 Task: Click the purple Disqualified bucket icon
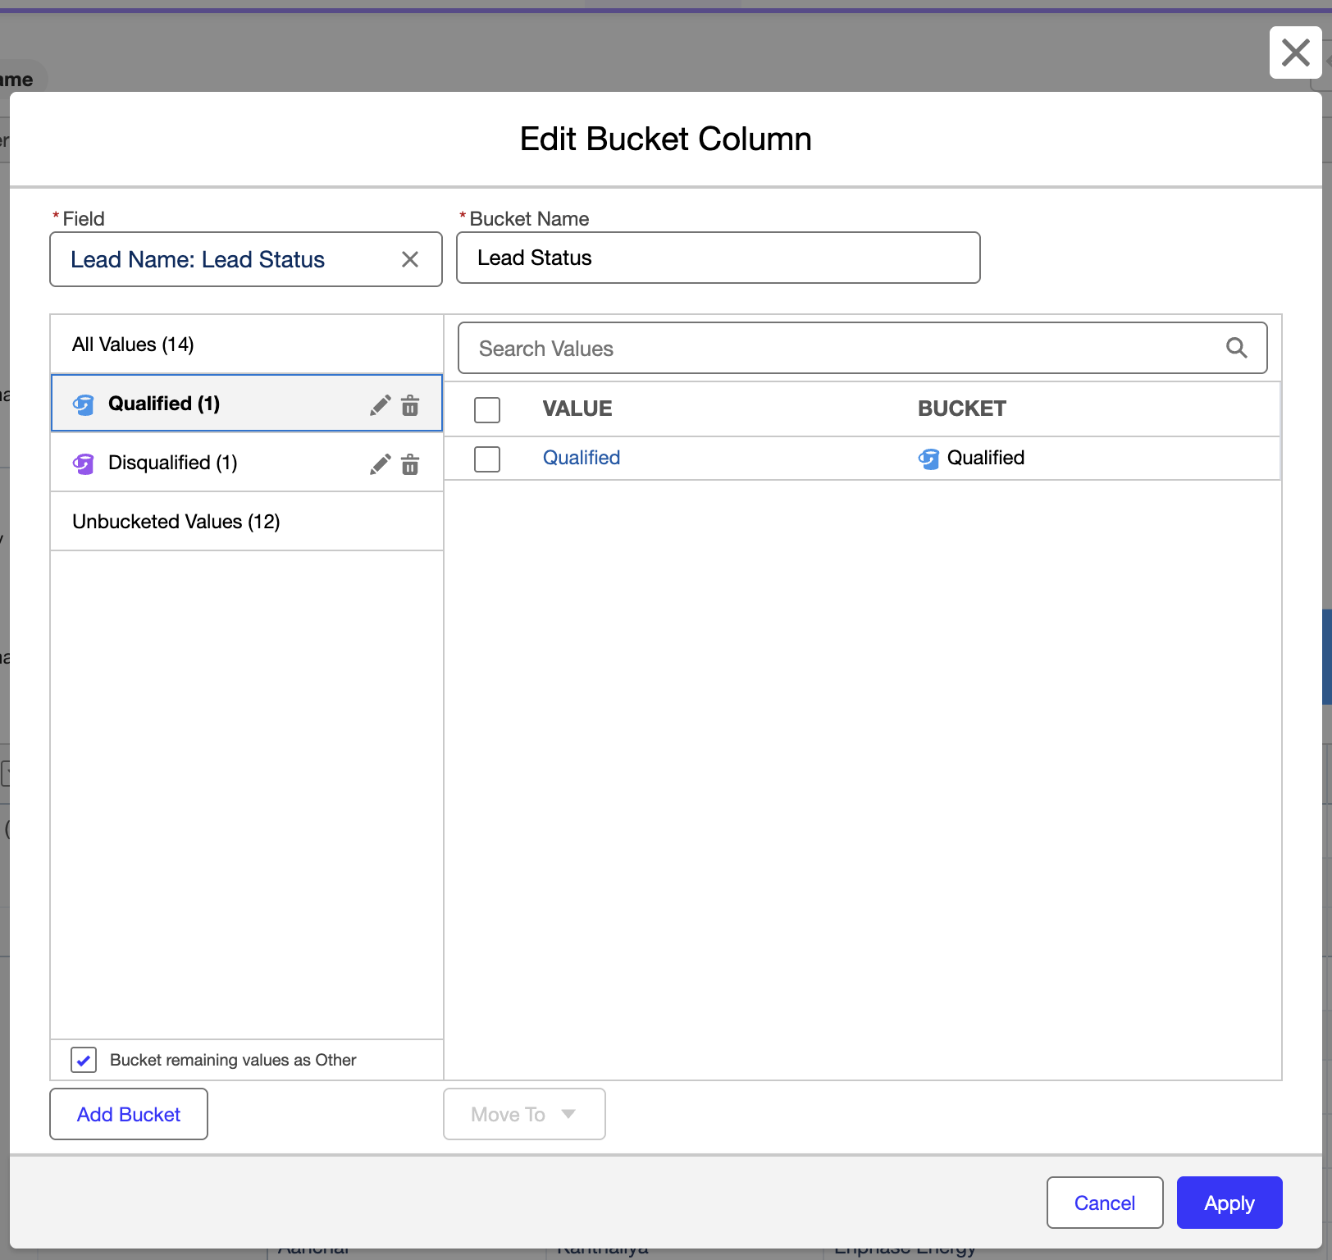pyautogui.click(x=84, y=463)
